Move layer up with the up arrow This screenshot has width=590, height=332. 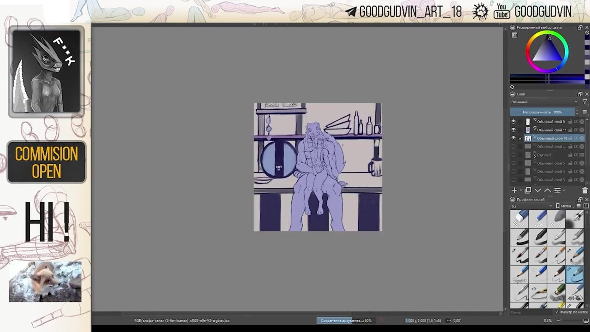click(548, 190)
